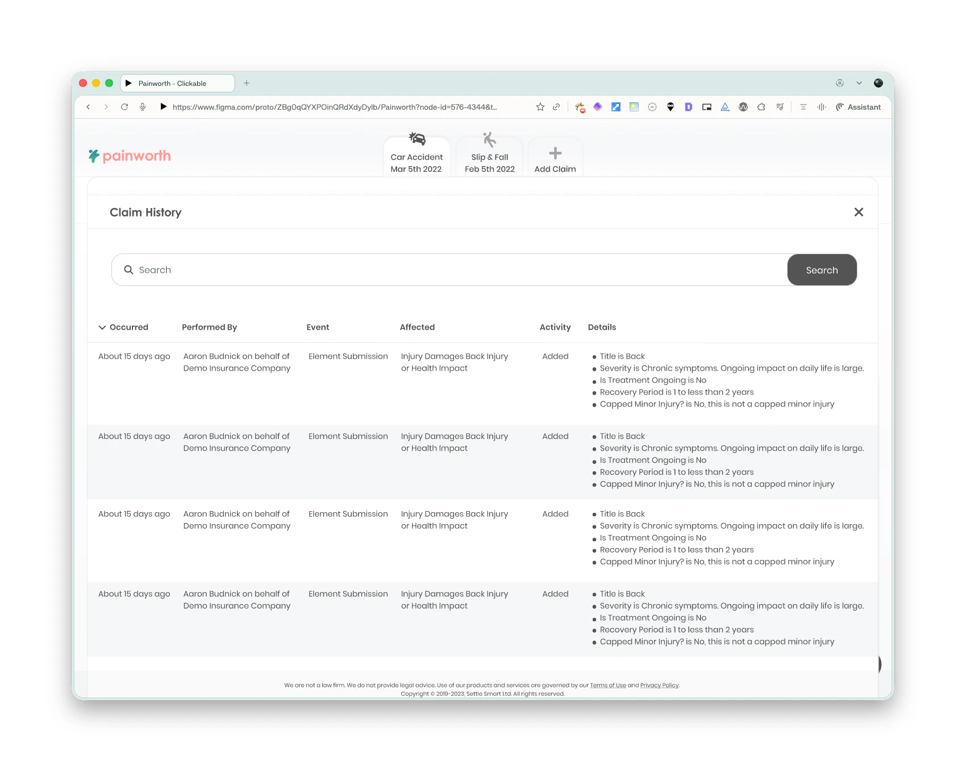This screenshot has width=966, height=772.
Task: Open the extensions puzzle-piece menu
Action: pos(761,107)
